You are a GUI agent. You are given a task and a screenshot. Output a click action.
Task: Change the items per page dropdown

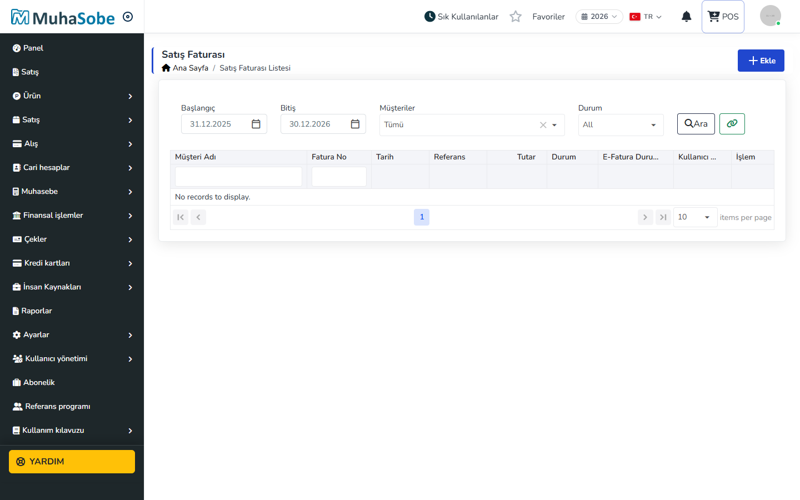point(695,217)
